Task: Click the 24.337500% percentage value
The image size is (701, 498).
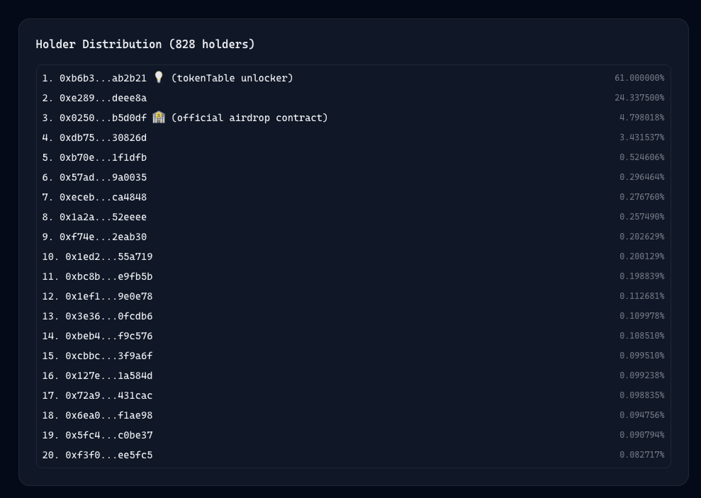Action: tap(639, 98)
